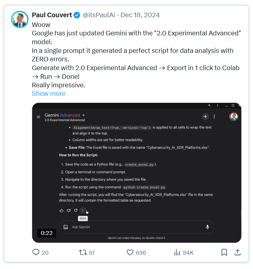Open the Gemini account avatar
Image resolution: width=253 pixels, height=269 pixels.
pyautogui.click(x=234, y=117)
